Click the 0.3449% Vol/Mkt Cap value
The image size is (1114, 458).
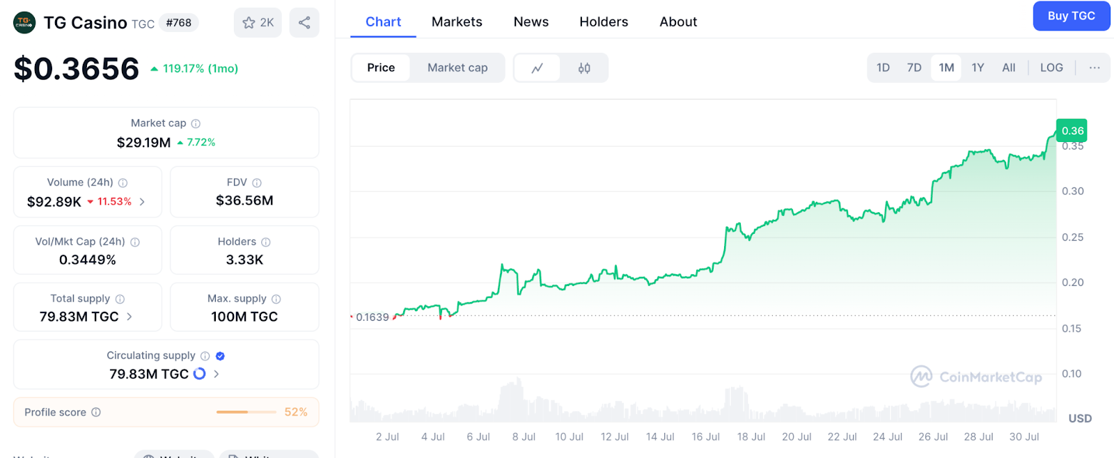tap(88, 260)
